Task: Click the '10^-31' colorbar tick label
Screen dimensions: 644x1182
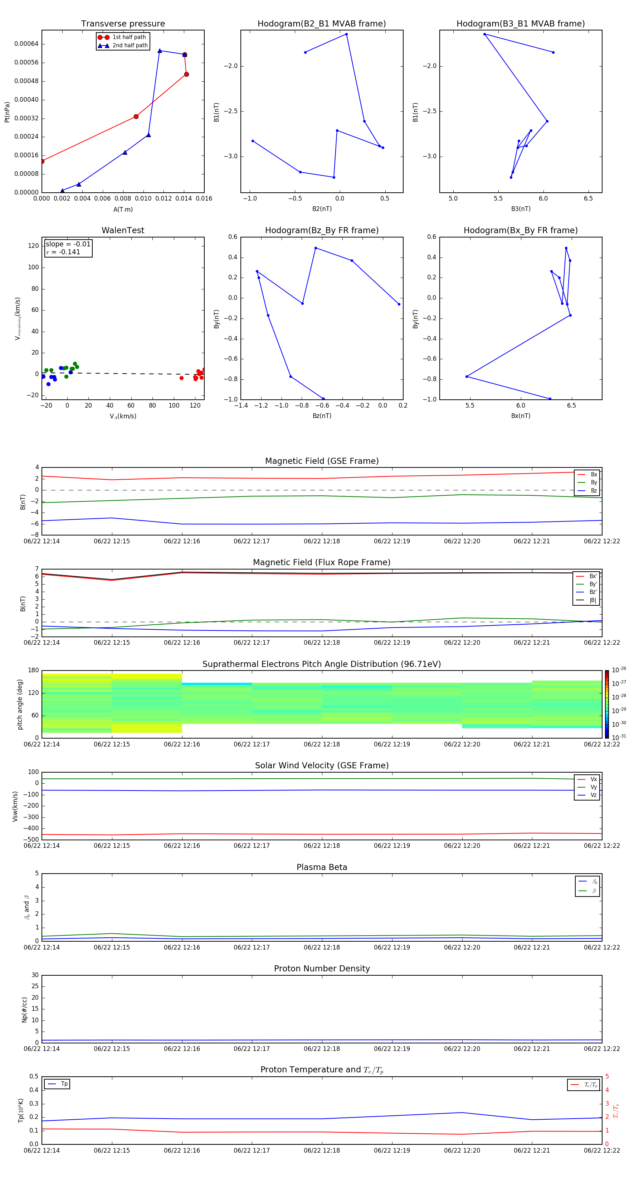Action: (619, 737)
